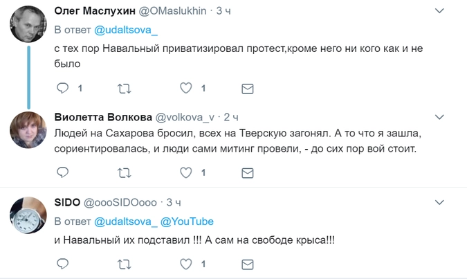Open Олег Маслухин's avatar photo

pyautogui.click(x=28, y=26)
